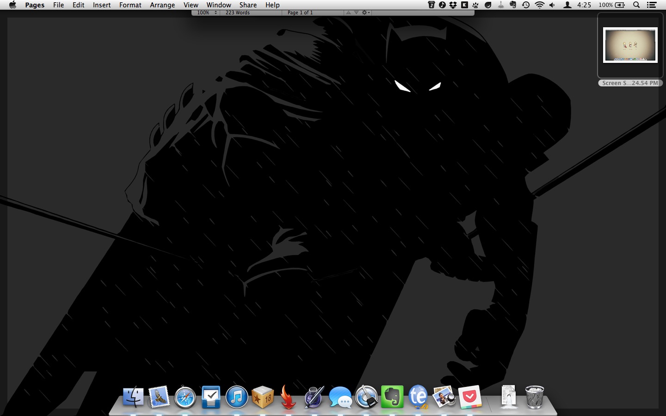
Task: Open the Arrange menu
Action: [x=162, y=5]
